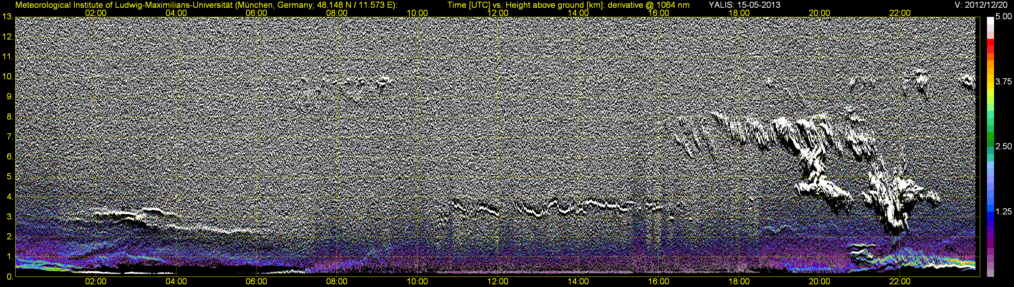Click the 06:00 label on the top time axis
This screenshot has width=1014, height=287.
click(x=256, y=13)
